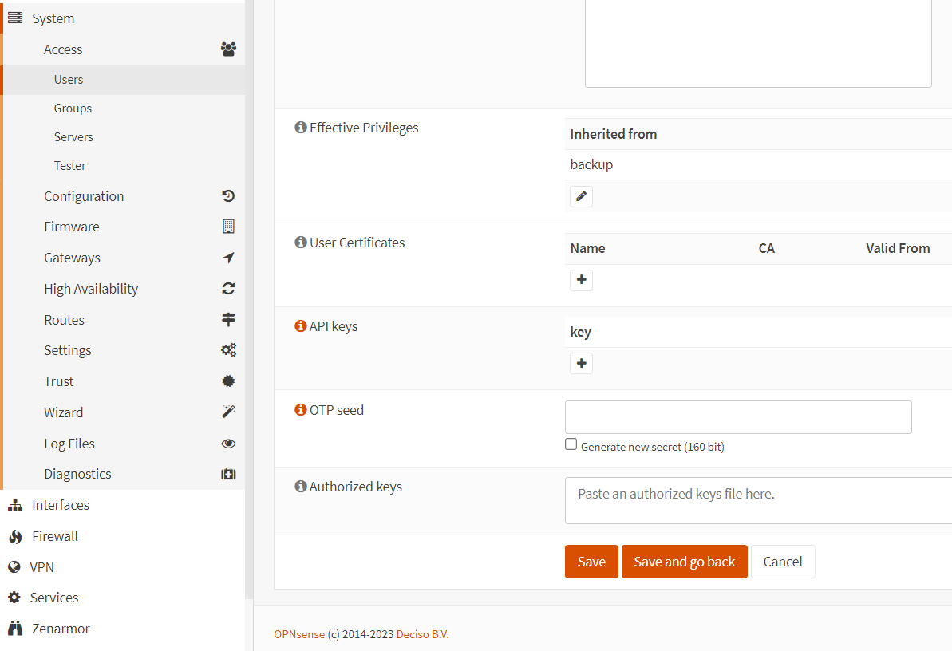
Task: Show help for OTP seed info icon
Action: coord(301,410)
